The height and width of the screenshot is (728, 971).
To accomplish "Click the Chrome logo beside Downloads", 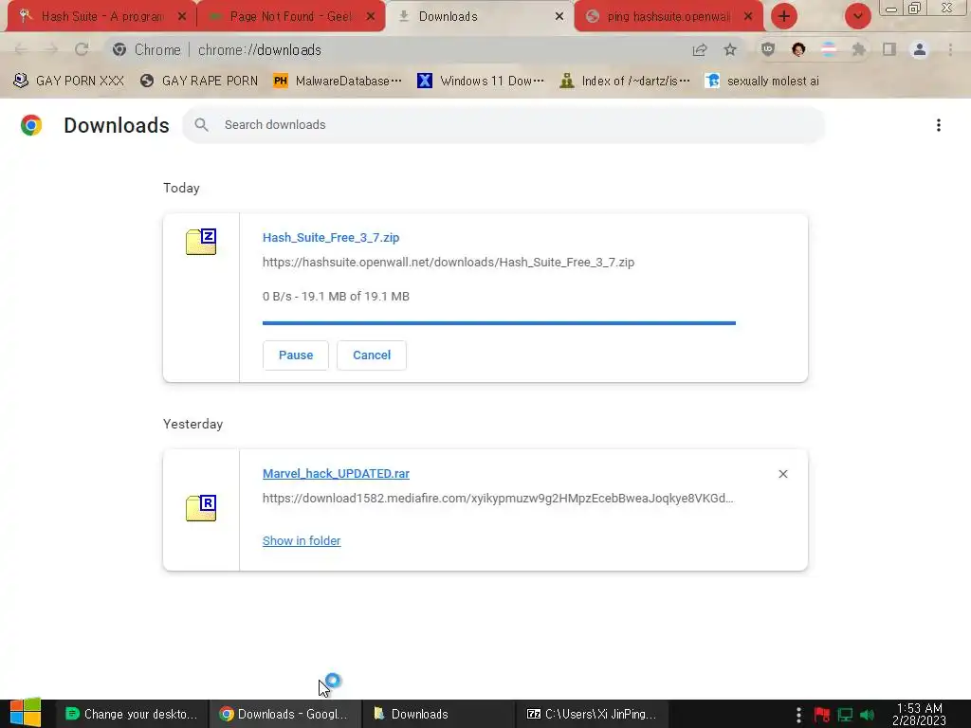I will [31, 125].
